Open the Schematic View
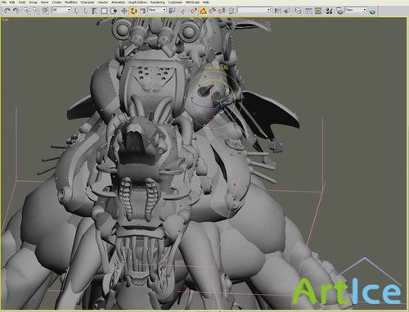 coord(318,11)
